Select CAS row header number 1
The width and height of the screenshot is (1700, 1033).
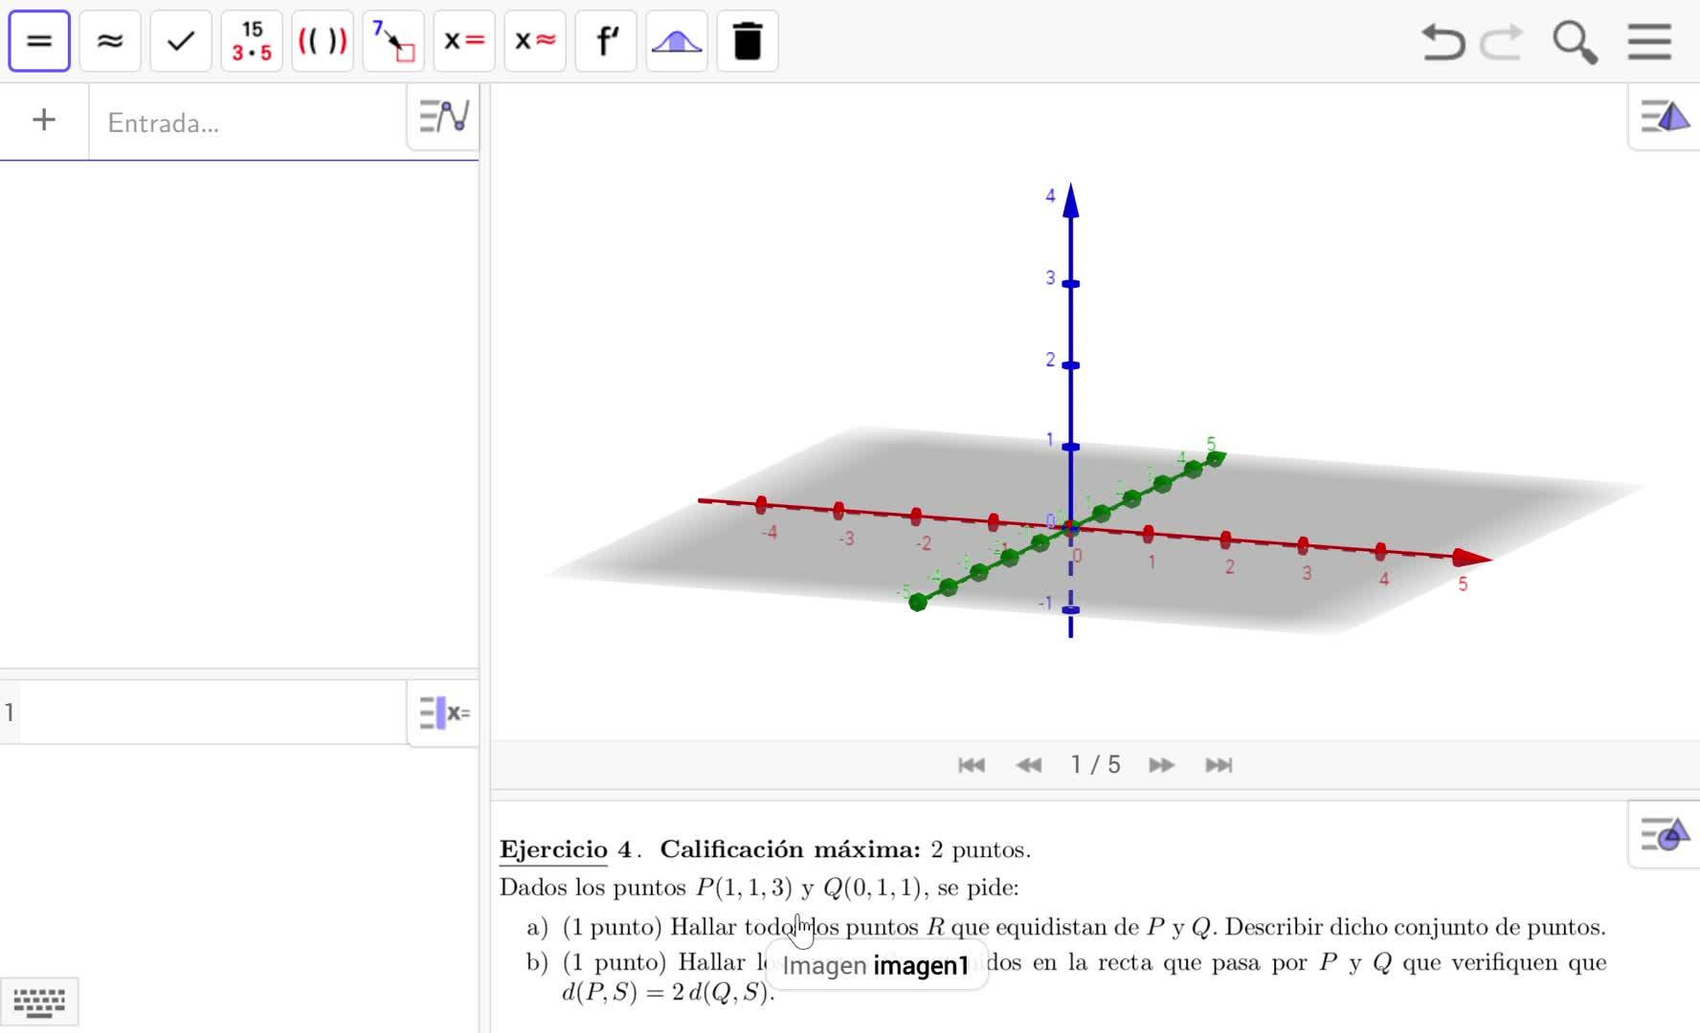point(10,713)
